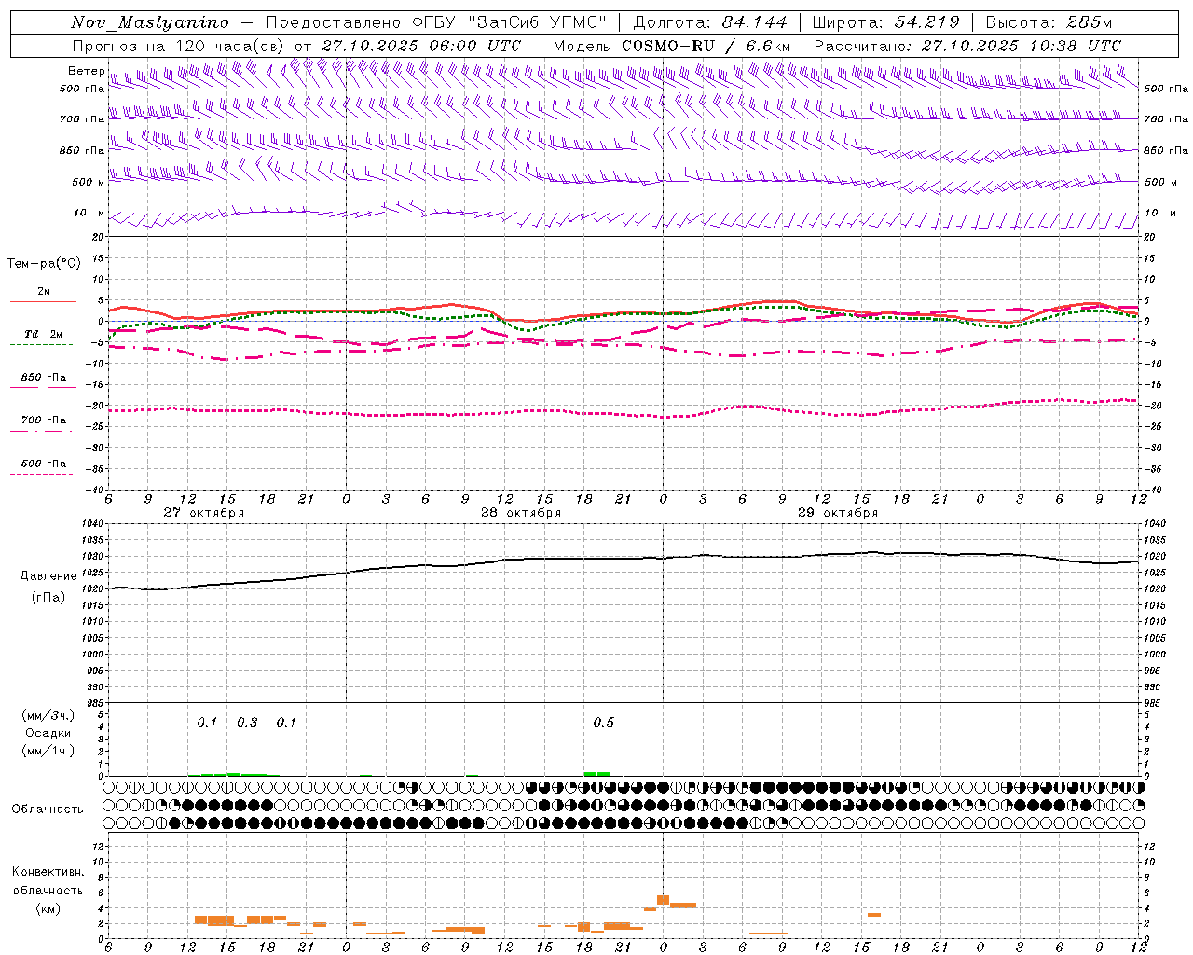The image size is (1193, 955).
Task: Click the (мм/3ч.) precipitation unit label
Action: pos(48,715)
